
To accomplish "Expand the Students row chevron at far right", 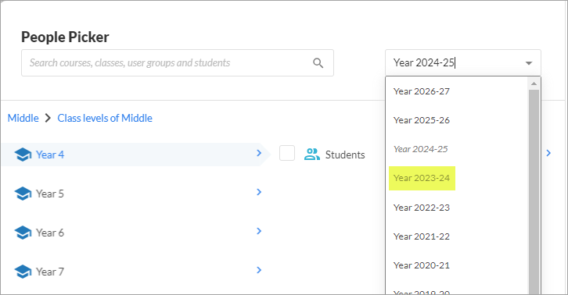I will [x=548, y=153].
